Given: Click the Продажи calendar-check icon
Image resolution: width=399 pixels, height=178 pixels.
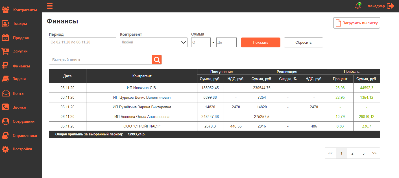Looking at the screenshot, I should click(x=6, y=38).
